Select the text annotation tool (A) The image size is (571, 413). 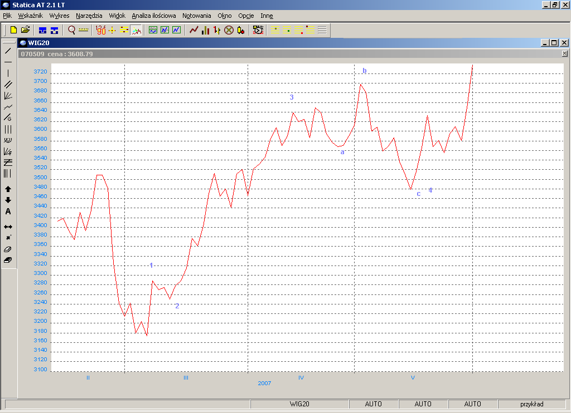(8, 212)
